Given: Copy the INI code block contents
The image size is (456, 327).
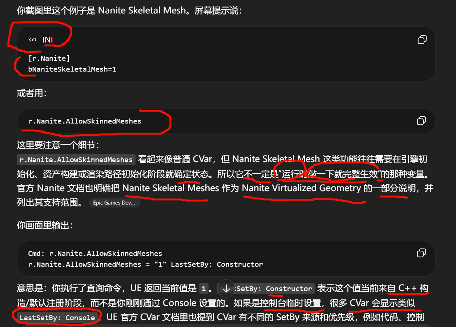Looking at the screenshot, I should coord(422,40).
